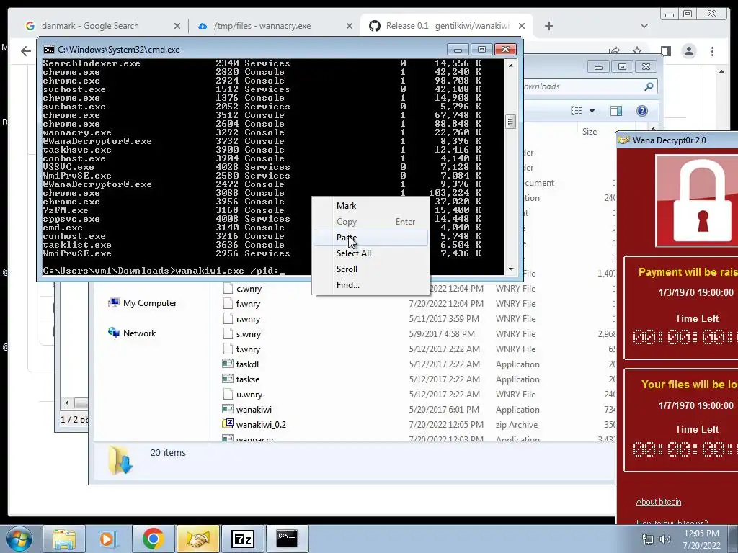Switch to 7-Zip in the taskbar
Viewport: 738px width, 553px height.
[x=242, y=539]
